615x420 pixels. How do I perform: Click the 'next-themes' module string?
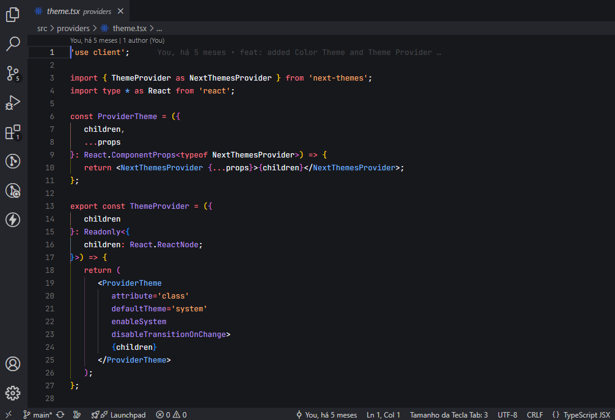click(338, 78)
